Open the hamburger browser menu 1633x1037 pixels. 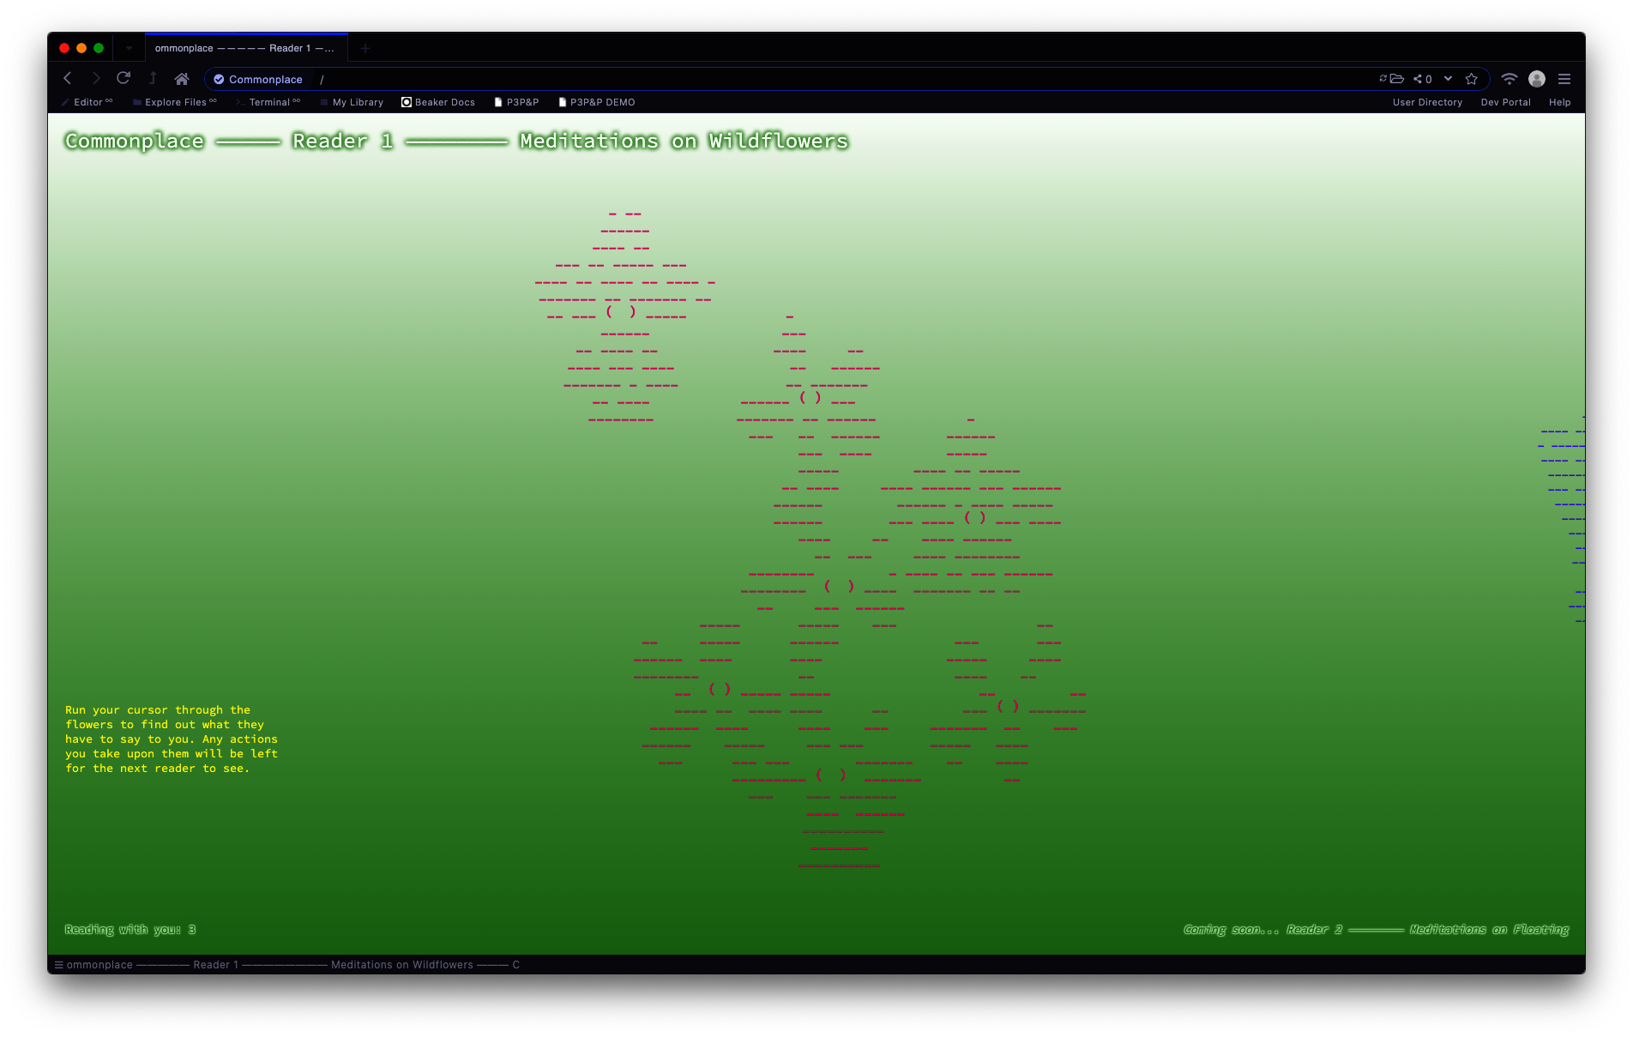[1564, 79]
